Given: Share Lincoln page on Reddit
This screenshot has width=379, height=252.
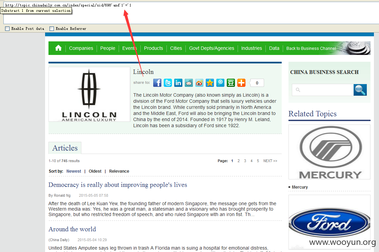Looking at the screenshot, I should (x=189, y=83).
